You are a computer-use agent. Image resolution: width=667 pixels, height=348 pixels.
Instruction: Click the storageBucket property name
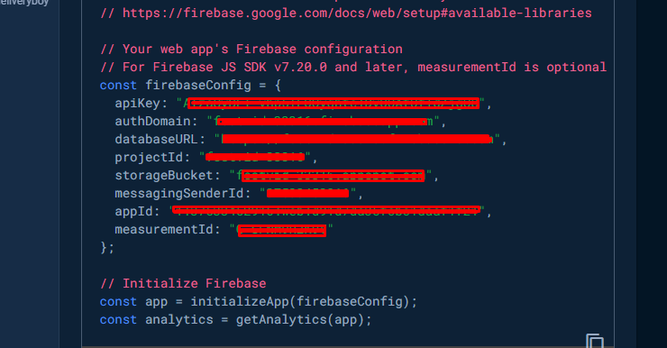164,175
